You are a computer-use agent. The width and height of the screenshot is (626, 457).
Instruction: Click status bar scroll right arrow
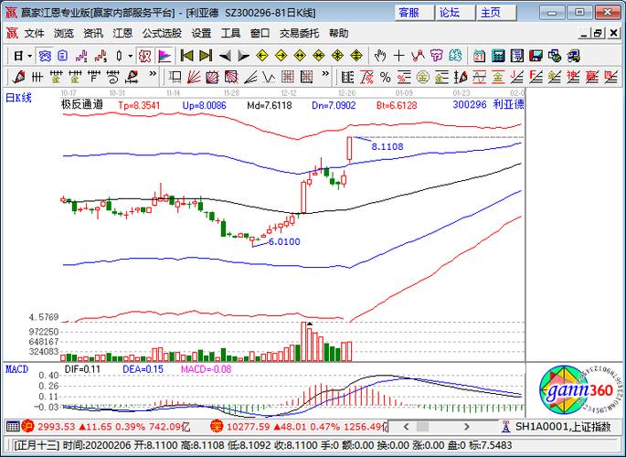(467, 427)
